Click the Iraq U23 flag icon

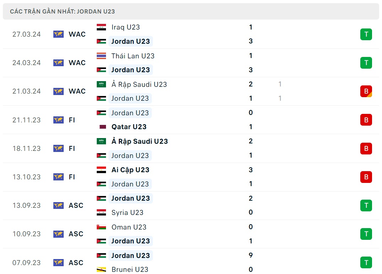101,27
